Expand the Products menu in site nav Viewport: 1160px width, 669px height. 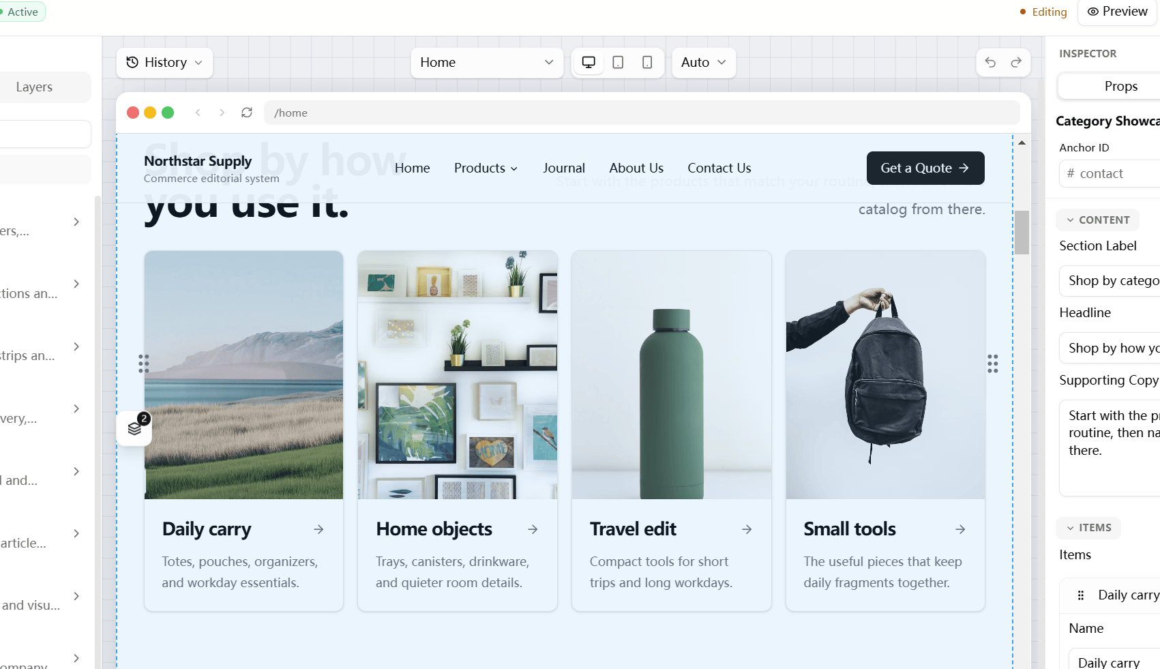[x=486, y=168]
